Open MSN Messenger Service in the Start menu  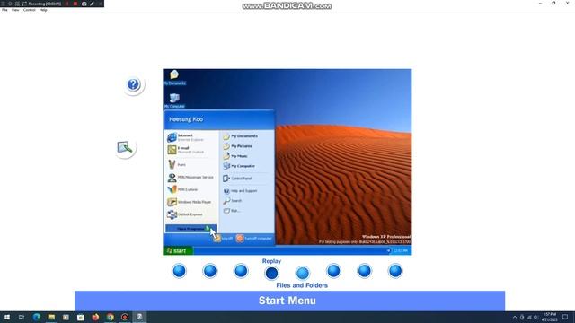point(190,178)
